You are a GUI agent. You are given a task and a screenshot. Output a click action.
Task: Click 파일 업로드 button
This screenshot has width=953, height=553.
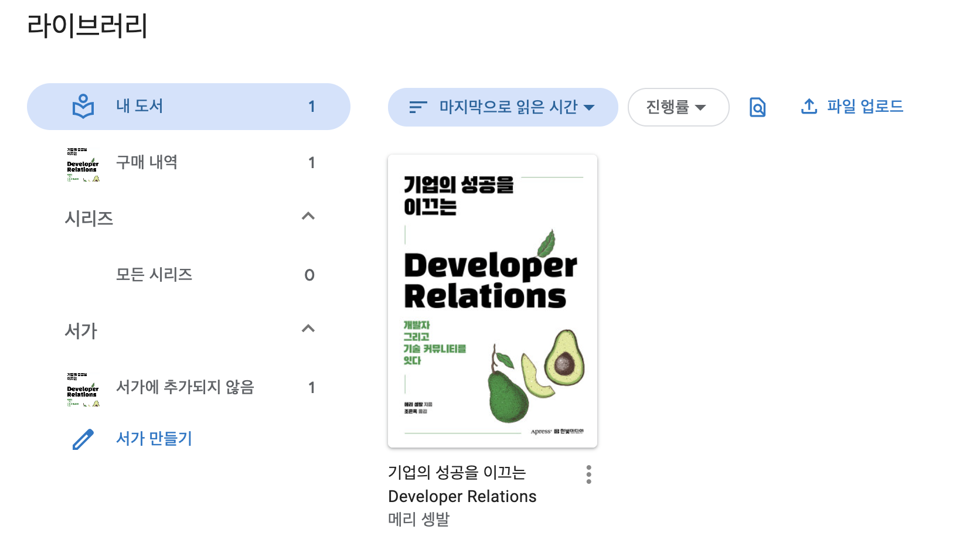coord(852,107)
